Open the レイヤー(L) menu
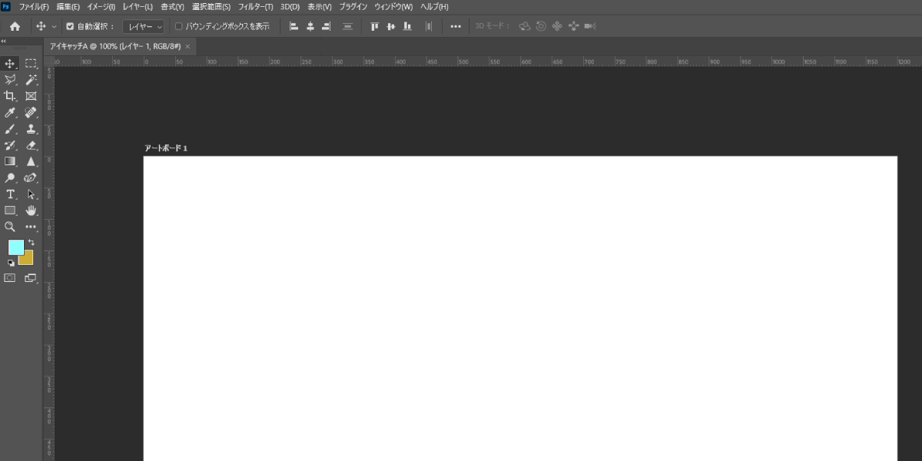Image resolution: width=922 pixels, height=461 pixels. (x=138, y=6)
